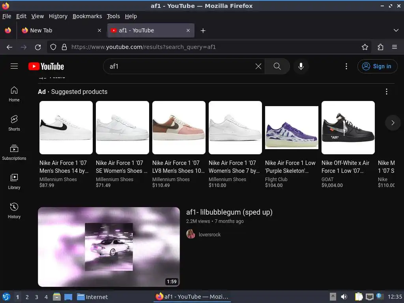Image resolution: width=404 pixels, height=303 pixels.
Task: Open Library in sidebar
Action: click(x=14, y=181)
